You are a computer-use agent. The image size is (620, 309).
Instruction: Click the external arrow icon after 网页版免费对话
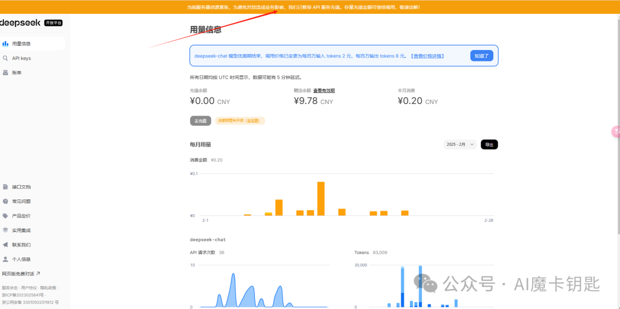pos(38,273)
